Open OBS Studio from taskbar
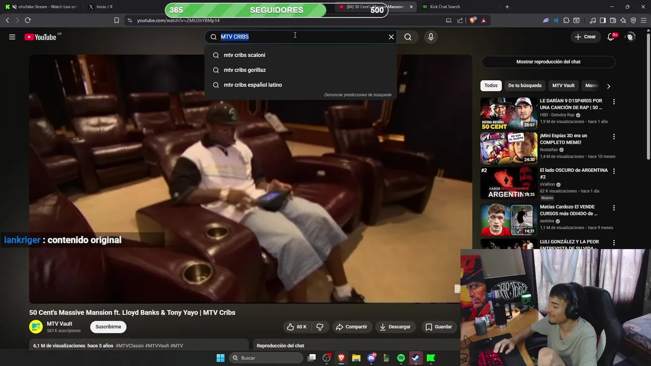The height and width of the screenshot is (366, 651). tap(327, 358)
